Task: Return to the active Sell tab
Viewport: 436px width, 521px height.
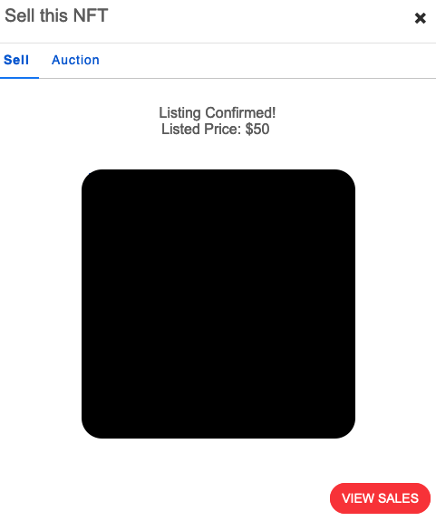Action: [x=16, y=60]
